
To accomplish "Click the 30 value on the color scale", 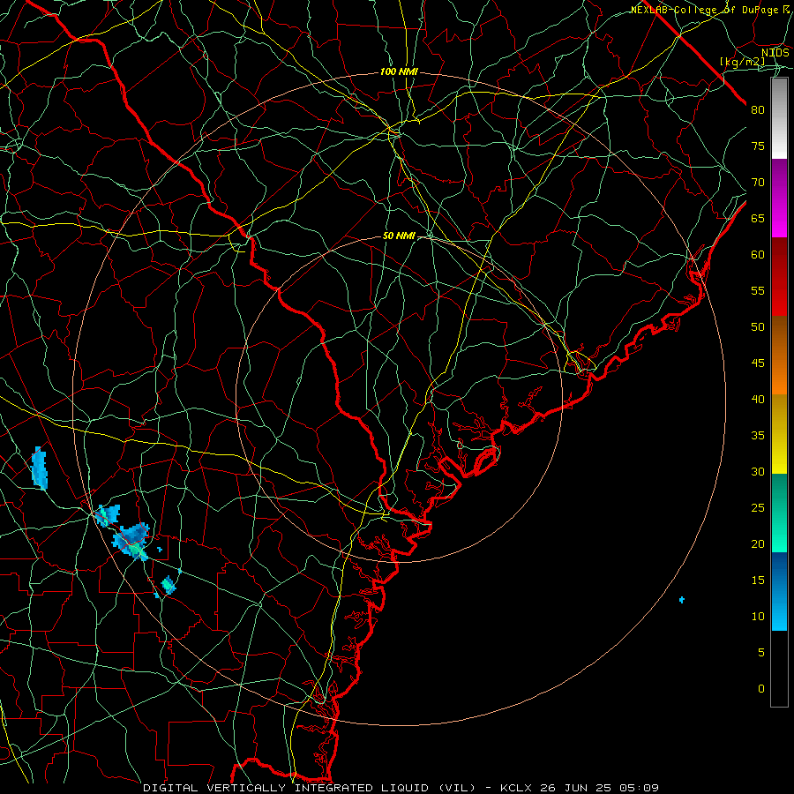I will tap(758, 471).
